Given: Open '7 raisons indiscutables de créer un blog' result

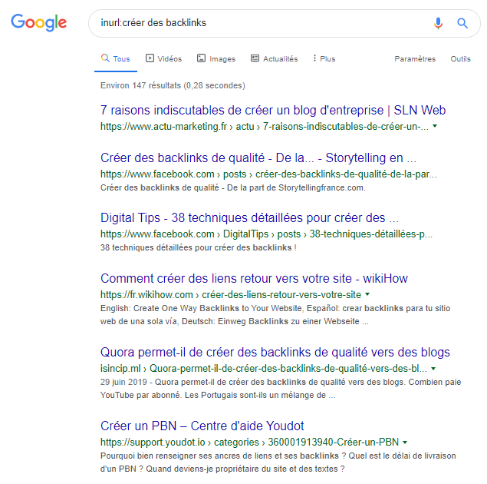Looking at the screenshot, I should (x=273, y=111).
